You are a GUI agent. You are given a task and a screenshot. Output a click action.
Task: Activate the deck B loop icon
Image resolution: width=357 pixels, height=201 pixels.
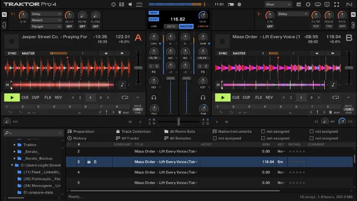click(x=336, y=98)
